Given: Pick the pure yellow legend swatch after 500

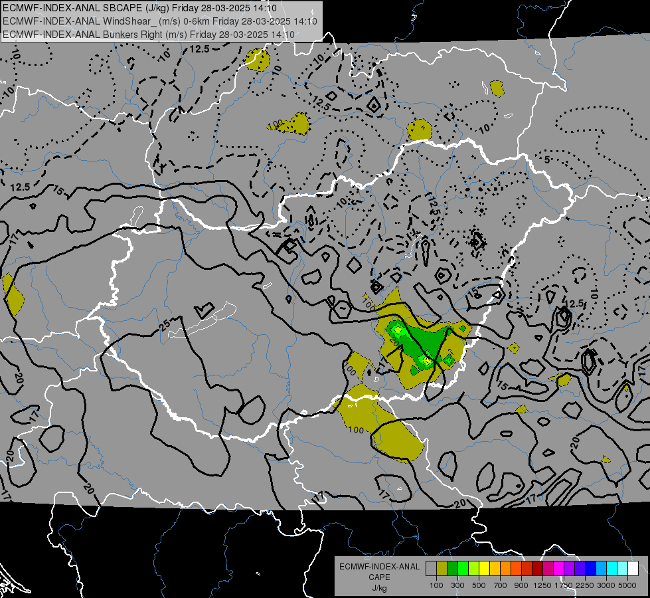Looking at the screenshot, I should click(x=485, y=568).
